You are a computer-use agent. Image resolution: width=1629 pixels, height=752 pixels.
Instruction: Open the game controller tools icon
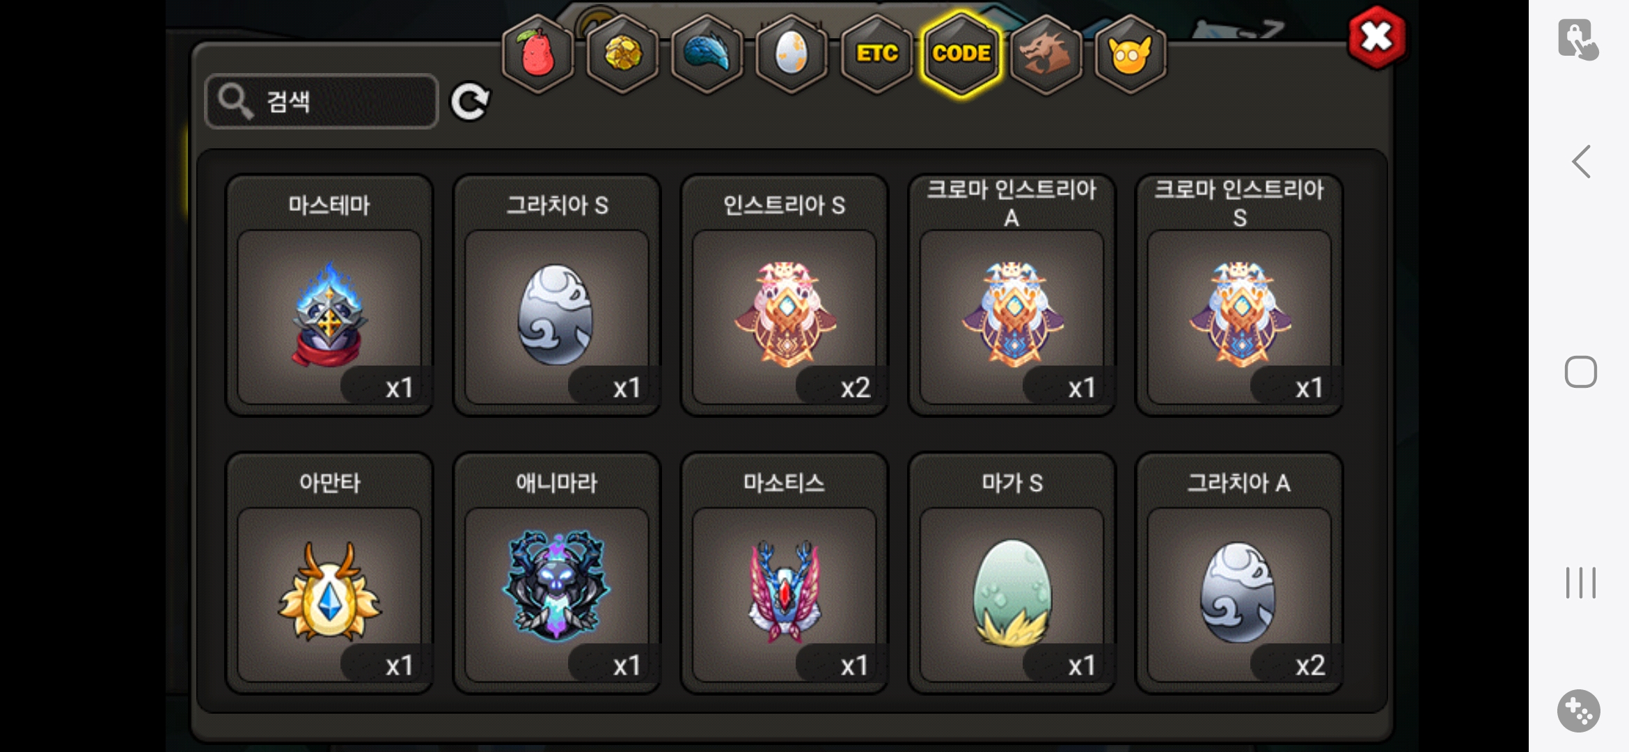click(x=1579, y=711)
